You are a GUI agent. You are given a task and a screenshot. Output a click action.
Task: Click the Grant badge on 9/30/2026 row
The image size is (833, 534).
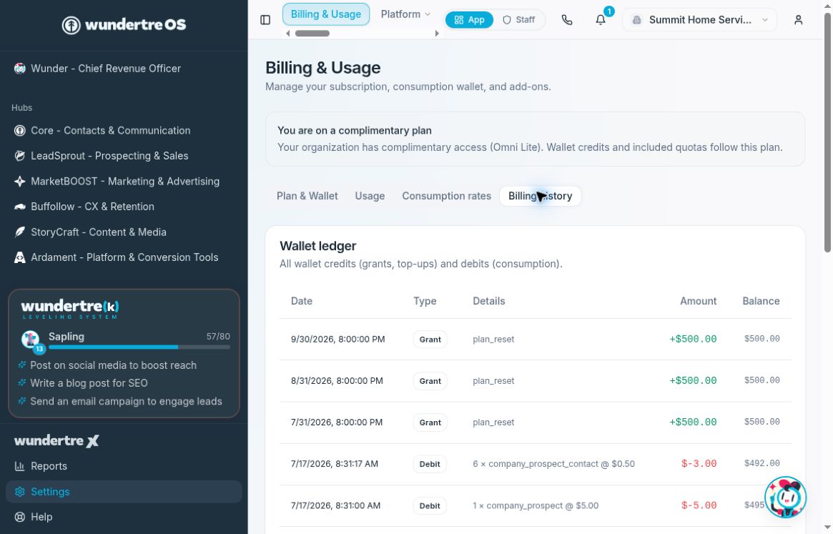(430, 340)
